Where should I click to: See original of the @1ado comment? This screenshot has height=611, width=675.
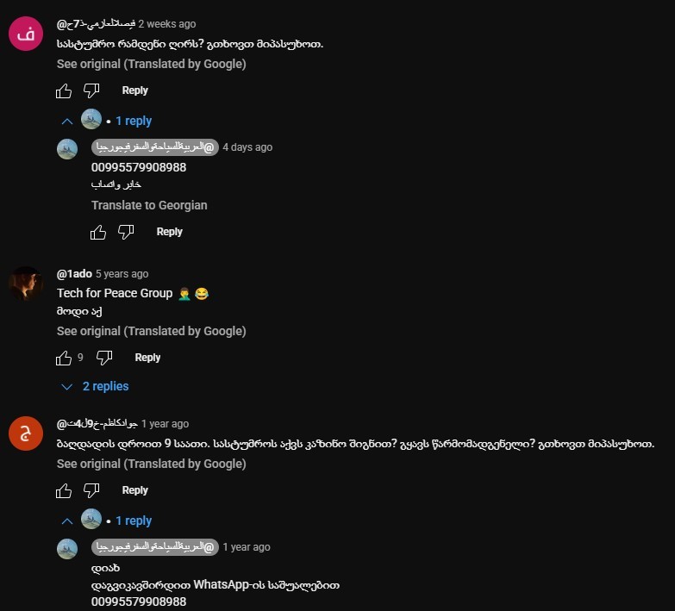151,331
